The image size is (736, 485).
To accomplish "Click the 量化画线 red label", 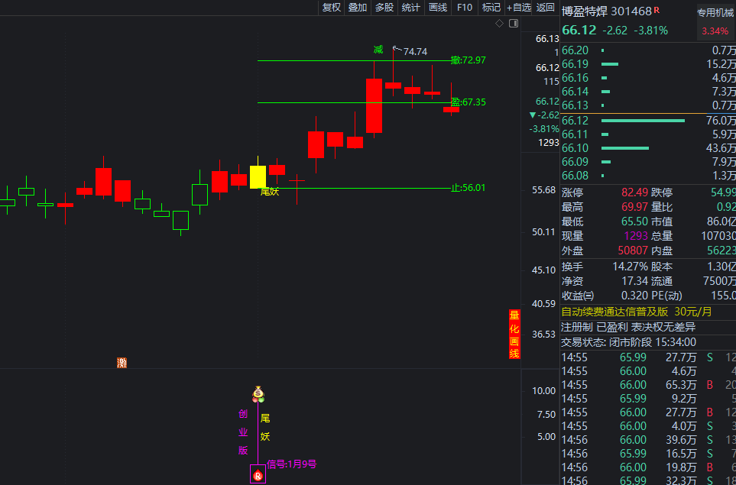I will point(514,335).
